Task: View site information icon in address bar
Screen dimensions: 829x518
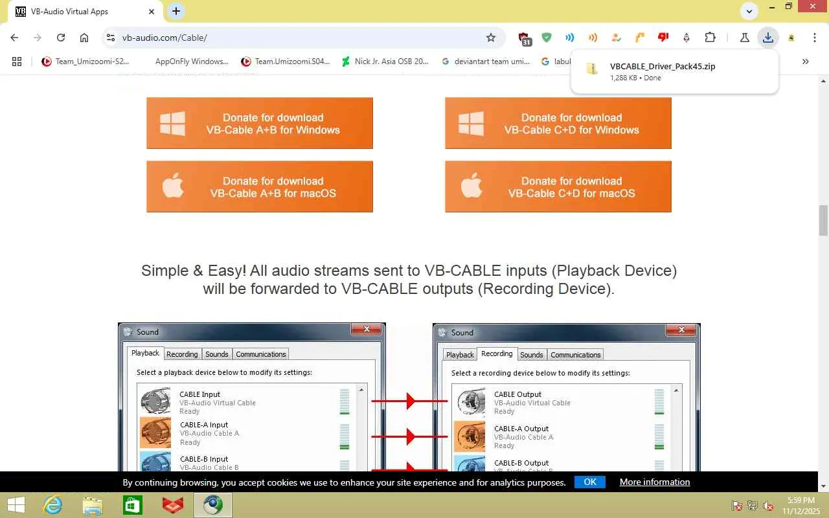Action: coord(111,38)
